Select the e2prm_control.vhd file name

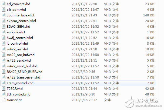pos(21,21)
